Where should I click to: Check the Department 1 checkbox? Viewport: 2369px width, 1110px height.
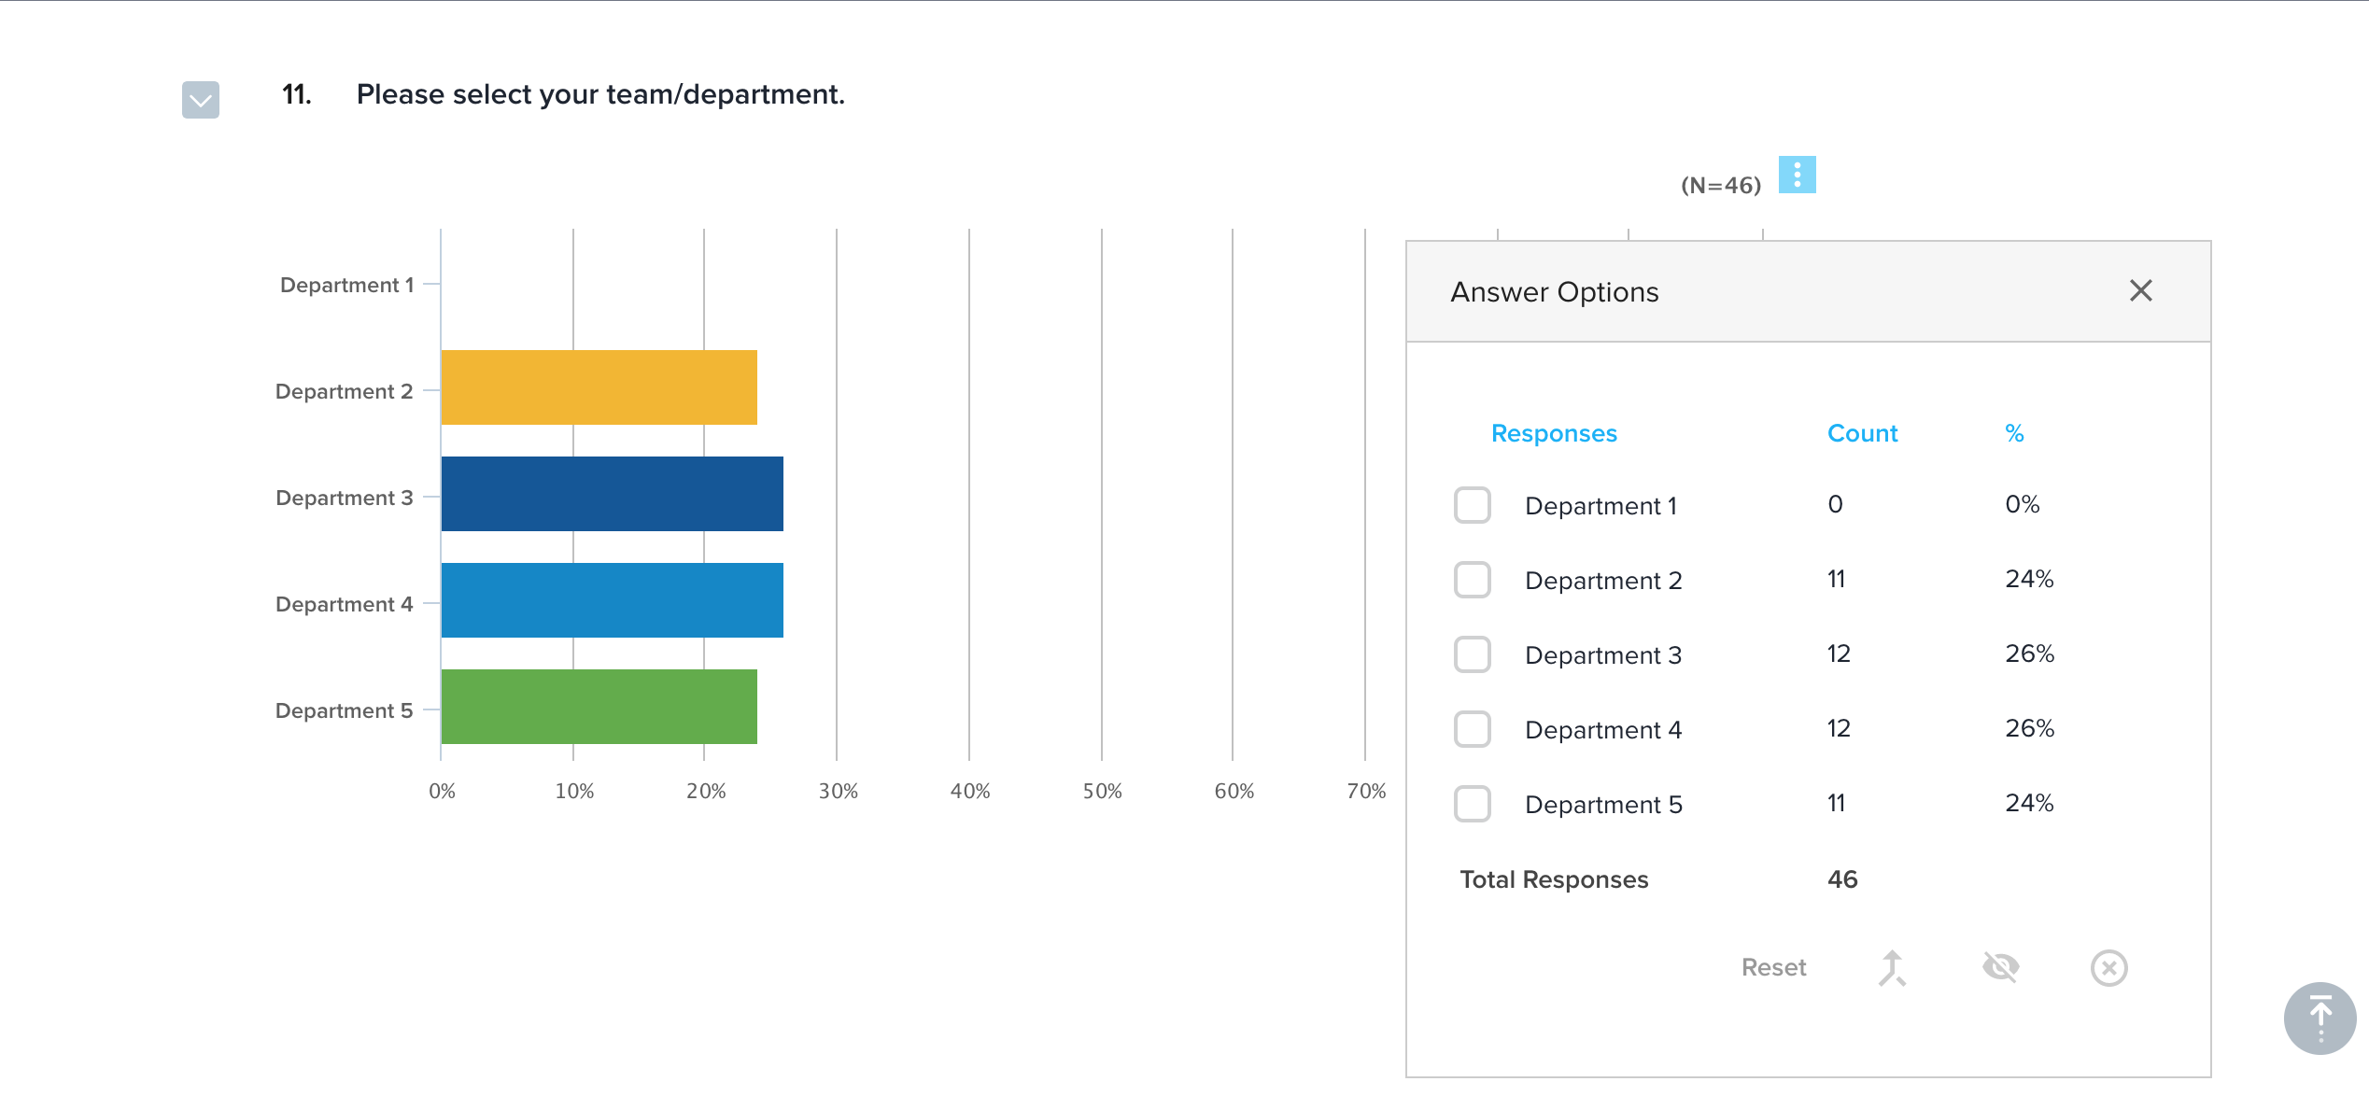pyautogui.click(x=1472, y=505)
